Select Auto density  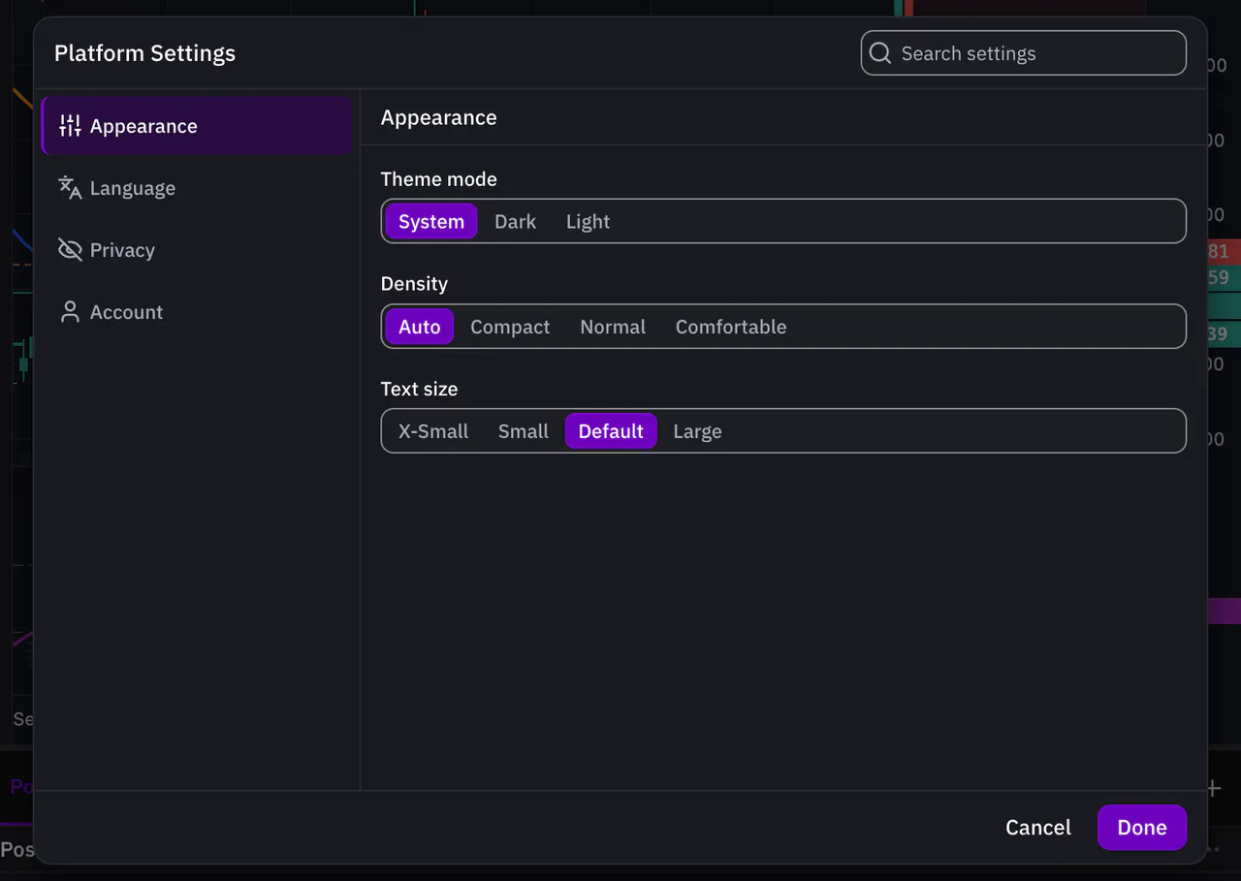[420, 327]
